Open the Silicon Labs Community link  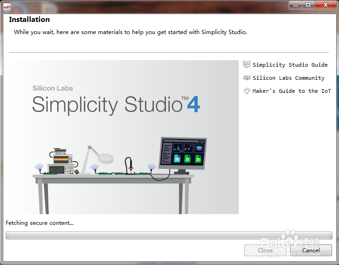coord(289,78)
